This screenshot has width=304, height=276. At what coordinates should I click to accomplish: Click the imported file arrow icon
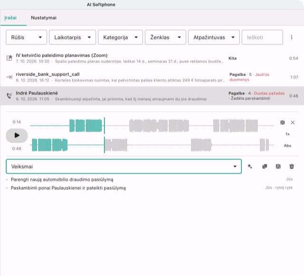pos(9,77)
